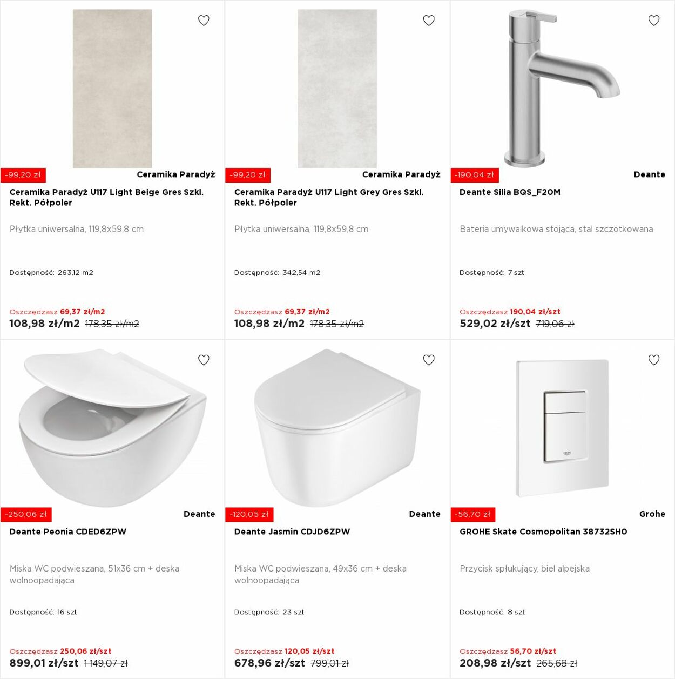View Deante Peonia toilet photo
The height and width of the screenshot is (679, 675).
coord(112,428)
